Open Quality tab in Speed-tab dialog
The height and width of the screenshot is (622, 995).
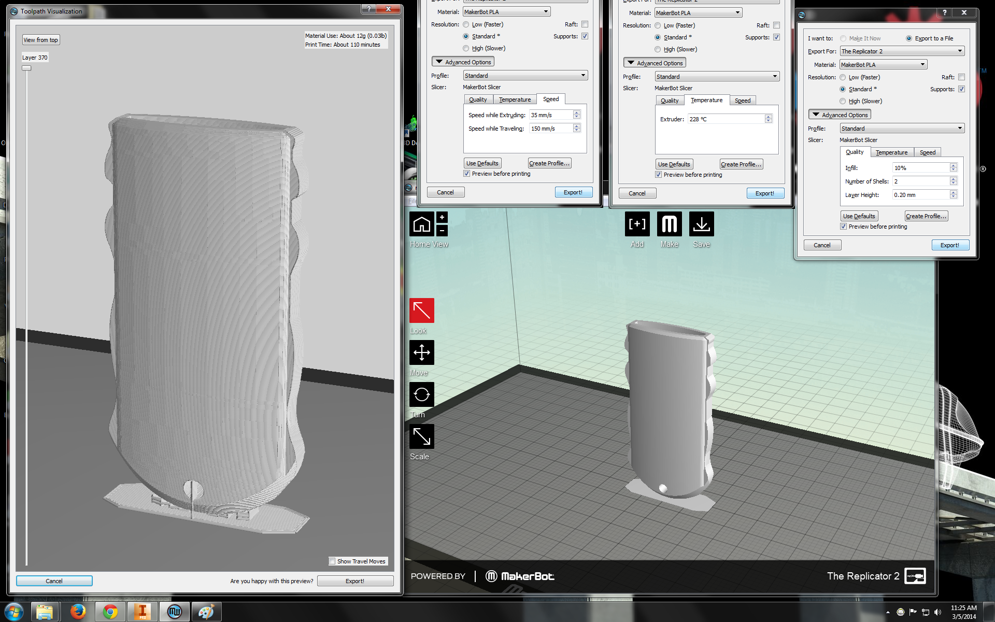pyautogui.click(x=478, y=100)
